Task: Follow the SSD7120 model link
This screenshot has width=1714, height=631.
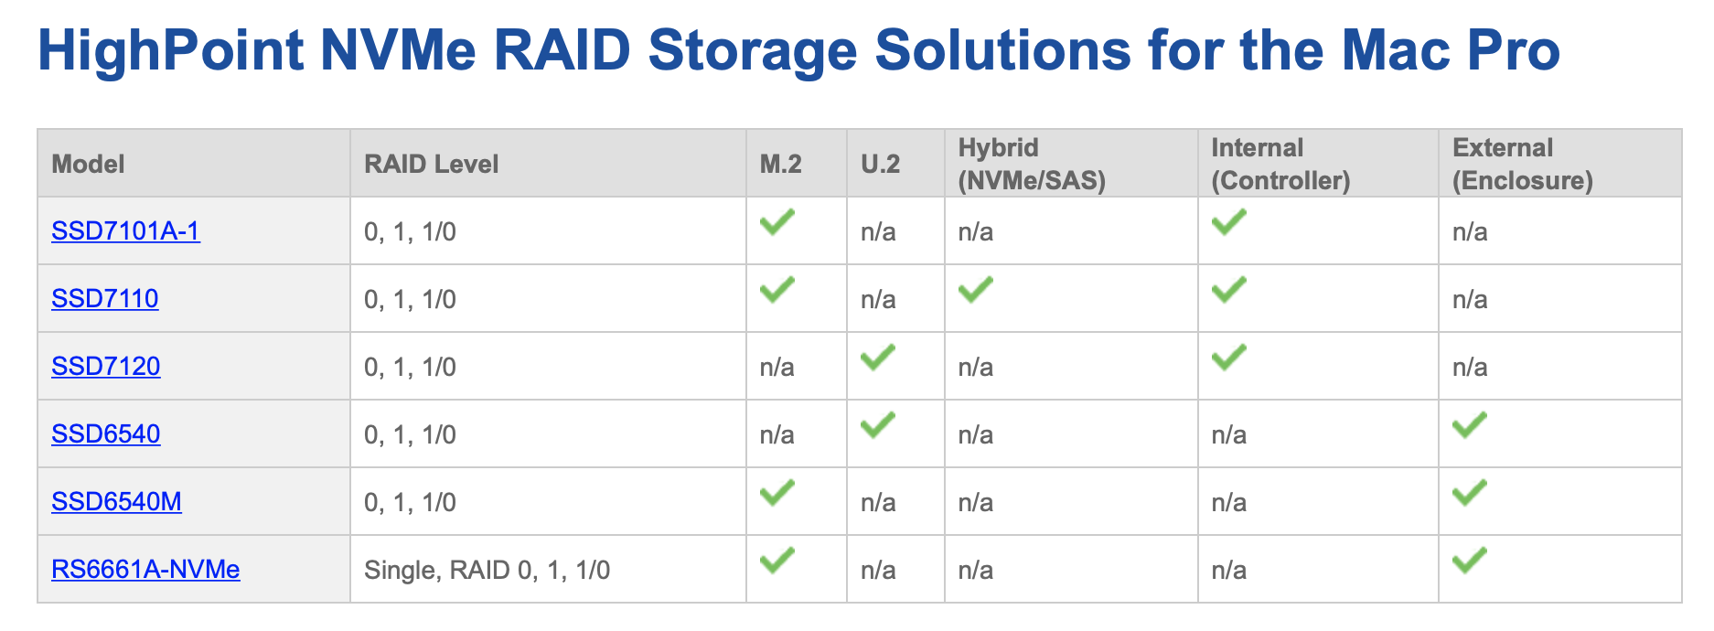Action: coord(106,367)
